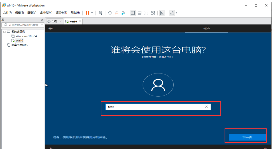Open the 编辑(E) menu
272x149 pixels.
click(x=19, y=13)
